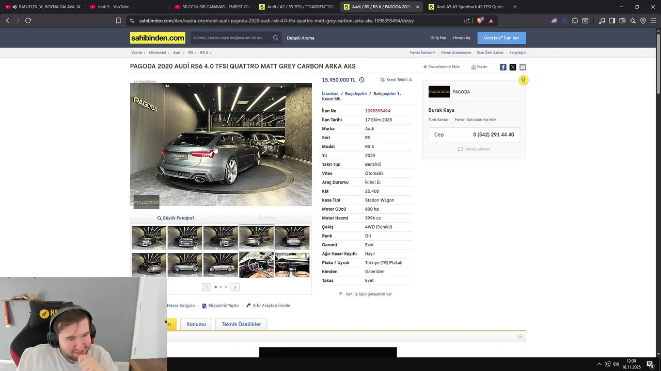Switch to the Audi A5 Sportback tab
The image size is (661, 371).
466,7
